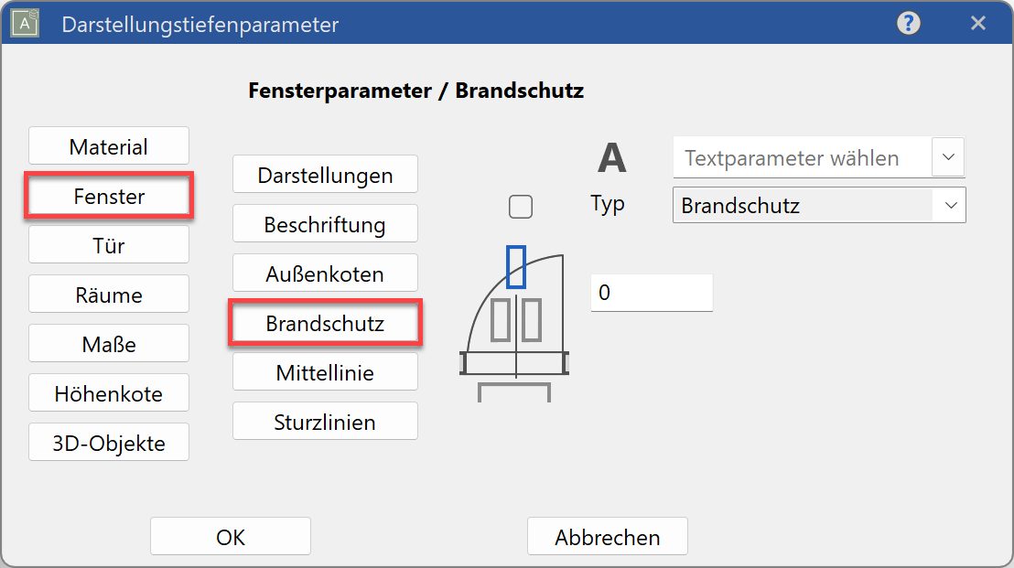Screen dimensions: 1014x568
Task: Click the value input field showing 0
Action: click(x=652, y=293)
